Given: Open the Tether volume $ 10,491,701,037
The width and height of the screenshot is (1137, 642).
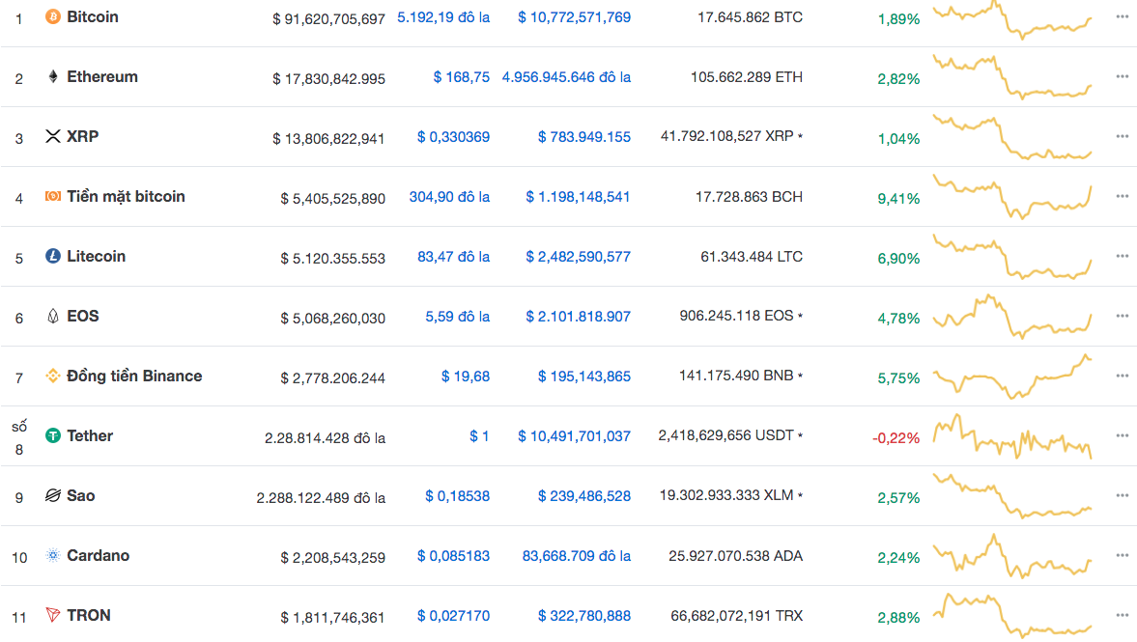Looking at the screenshot, I should pyautogui.click(x=575, y=436).
